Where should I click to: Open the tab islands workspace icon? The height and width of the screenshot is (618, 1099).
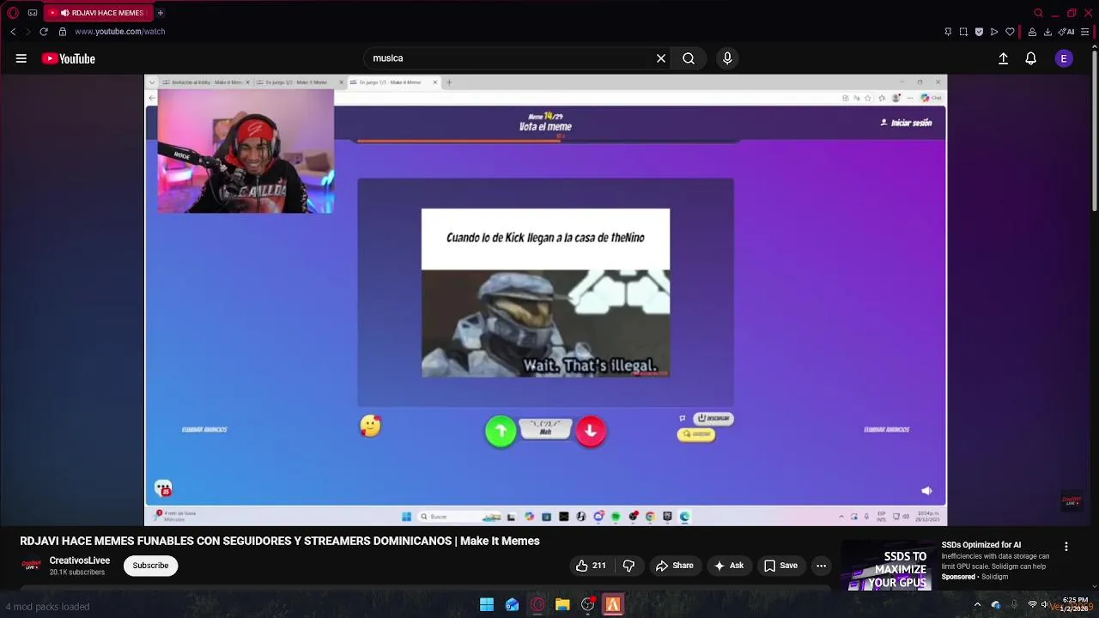[x=33, y=13]
